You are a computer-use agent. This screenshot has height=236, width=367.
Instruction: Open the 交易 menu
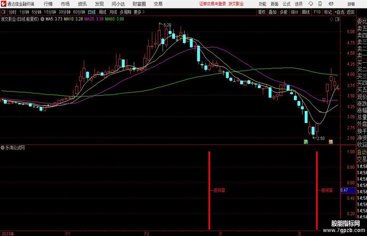[x=158, y=4]
